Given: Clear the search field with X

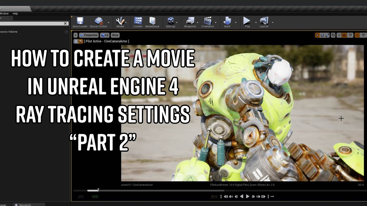Looking at the screenshot, I should [x=65, y=23].
